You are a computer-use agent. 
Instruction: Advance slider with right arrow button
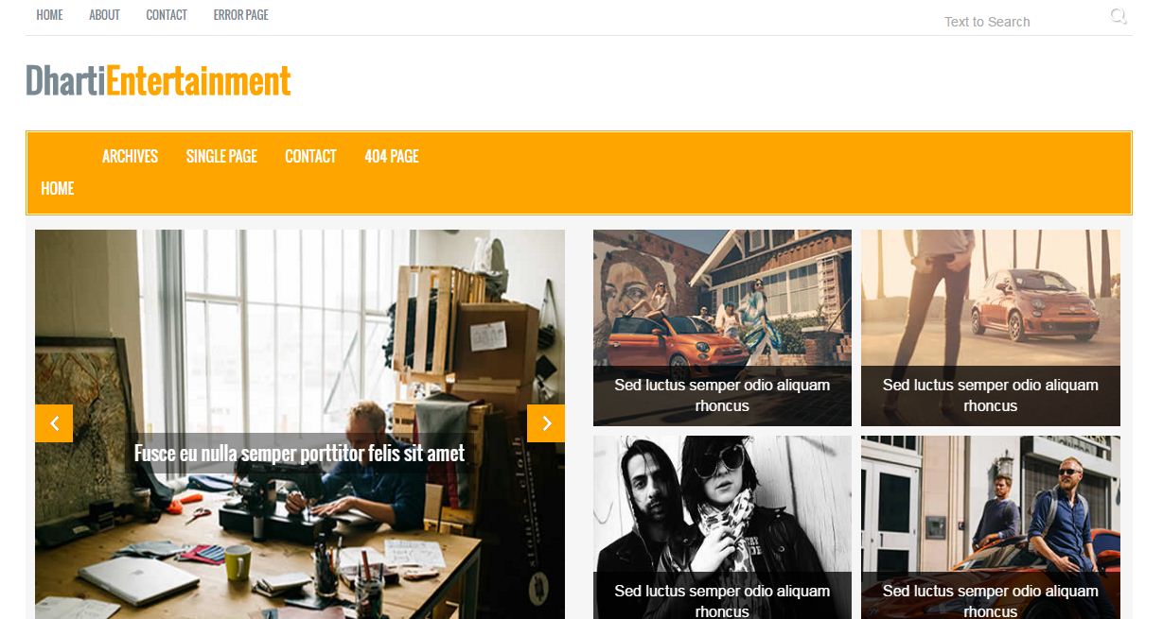pos(546,423)
